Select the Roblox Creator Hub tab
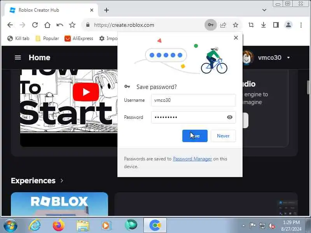311x233 pixels. (x=51, y=10)
